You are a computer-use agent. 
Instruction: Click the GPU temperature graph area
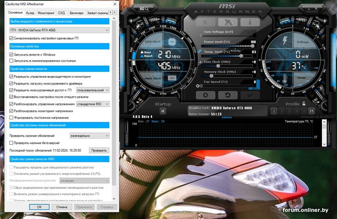tap(225, 135)
